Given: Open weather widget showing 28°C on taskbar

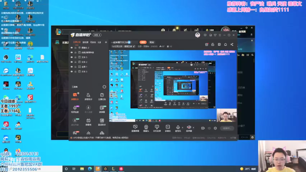Looking at the screenshot, I should [248, 169].
